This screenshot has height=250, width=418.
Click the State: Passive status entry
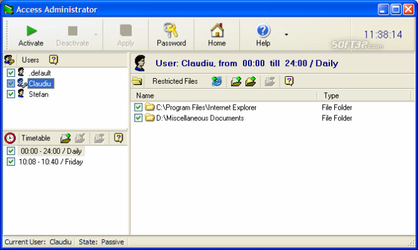[x=101, y=242]
